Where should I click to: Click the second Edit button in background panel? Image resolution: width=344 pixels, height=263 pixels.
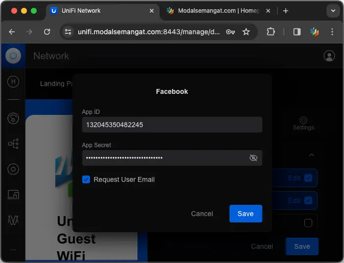click(294, 200)
